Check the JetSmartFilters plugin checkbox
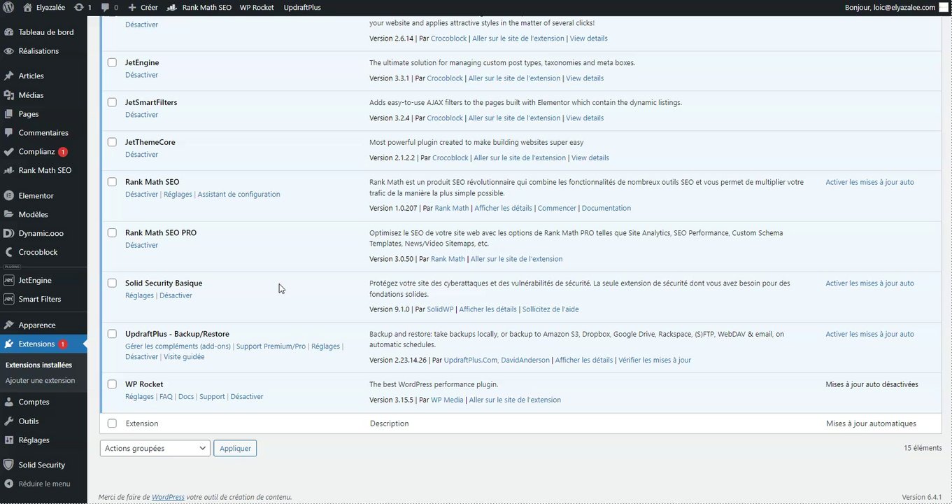 [x=112, y=102]
